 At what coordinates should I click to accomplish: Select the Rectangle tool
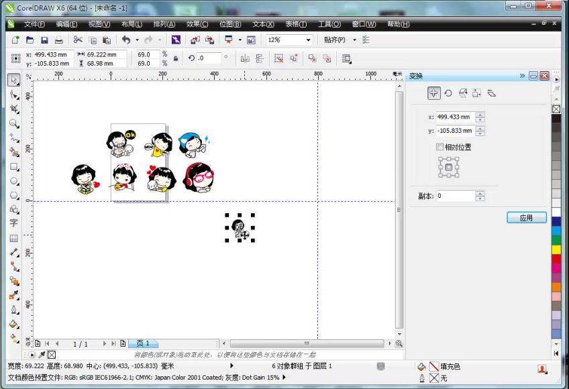pos(14,166)
